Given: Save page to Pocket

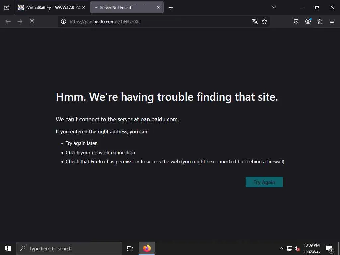Looking at the screenshot, I should point(296,21).
